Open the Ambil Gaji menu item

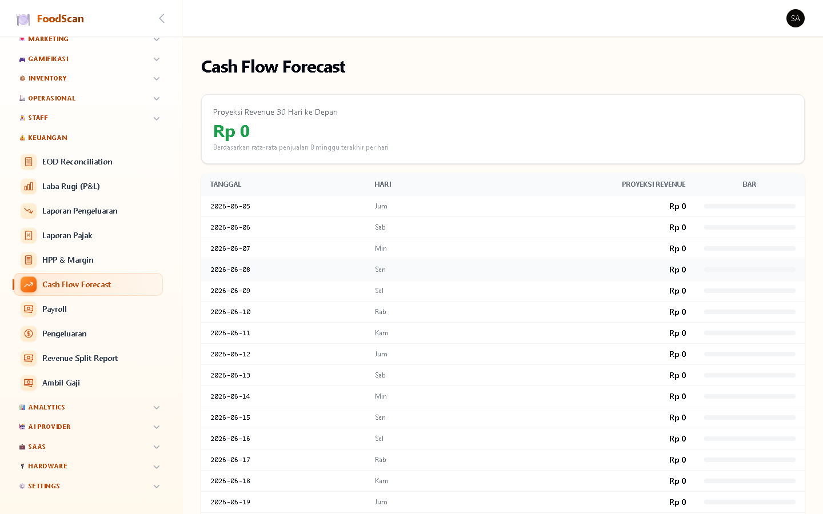coord(88,383)
